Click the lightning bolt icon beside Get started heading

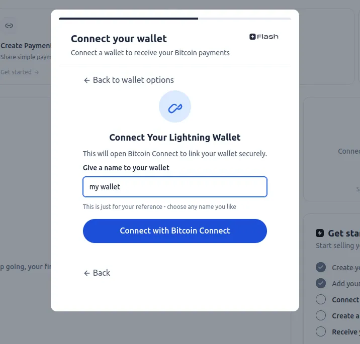pyautogui.click(x=320, y=233)
